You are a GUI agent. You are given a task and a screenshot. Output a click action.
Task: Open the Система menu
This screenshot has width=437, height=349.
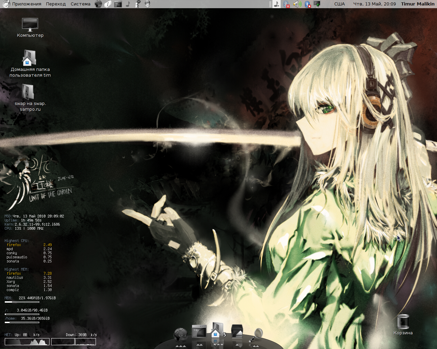pos(81,4)
